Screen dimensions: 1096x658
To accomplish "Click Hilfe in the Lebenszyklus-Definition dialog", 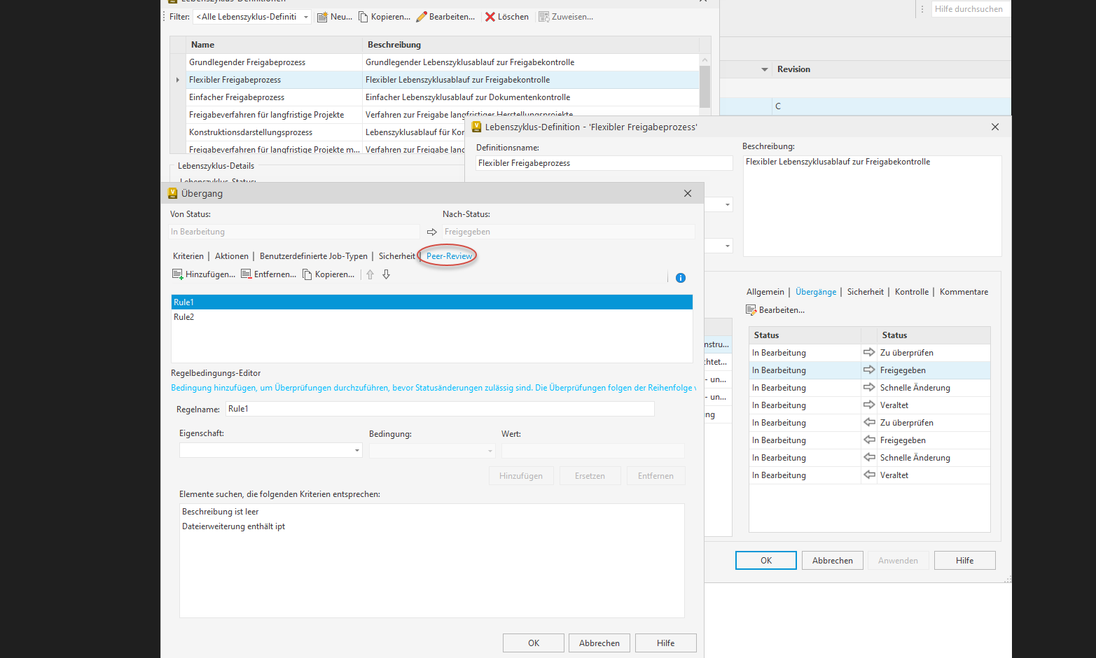I will coord(965,561).
